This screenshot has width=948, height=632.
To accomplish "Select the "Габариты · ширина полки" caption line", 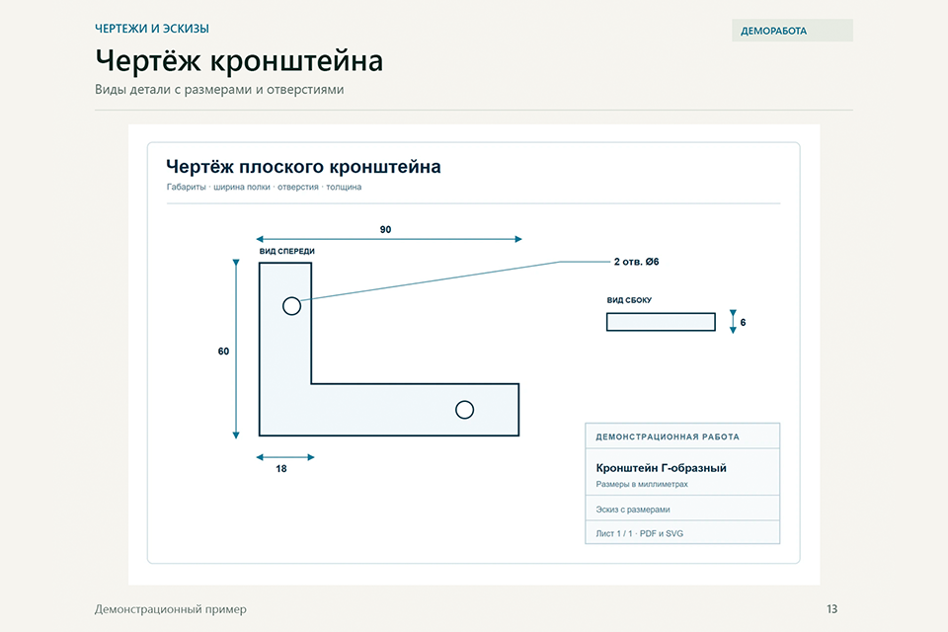I will [265, 187].
